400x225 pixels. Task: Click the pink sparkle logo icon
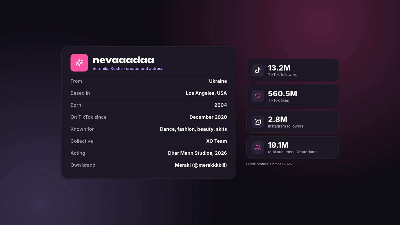[79, 63]
